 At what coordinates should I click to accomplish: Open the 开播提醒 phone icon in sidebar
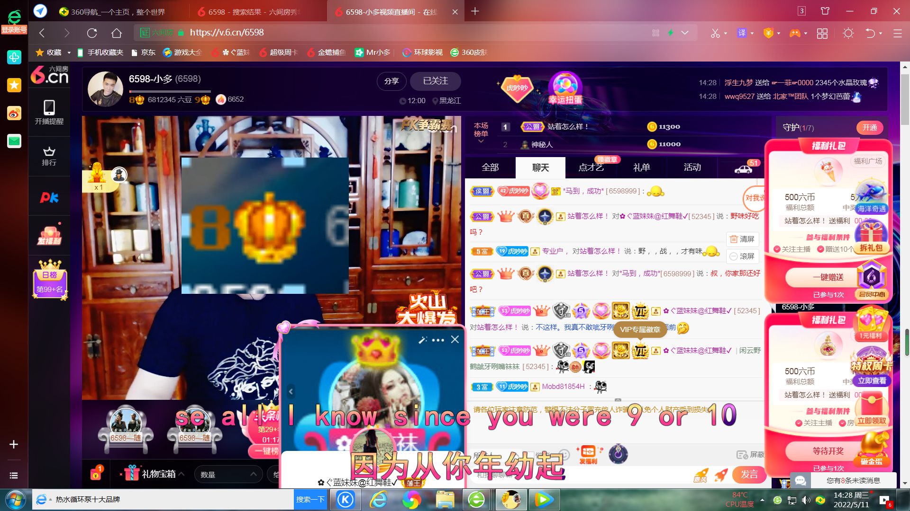pyautogui.click(x=49, y=112)
